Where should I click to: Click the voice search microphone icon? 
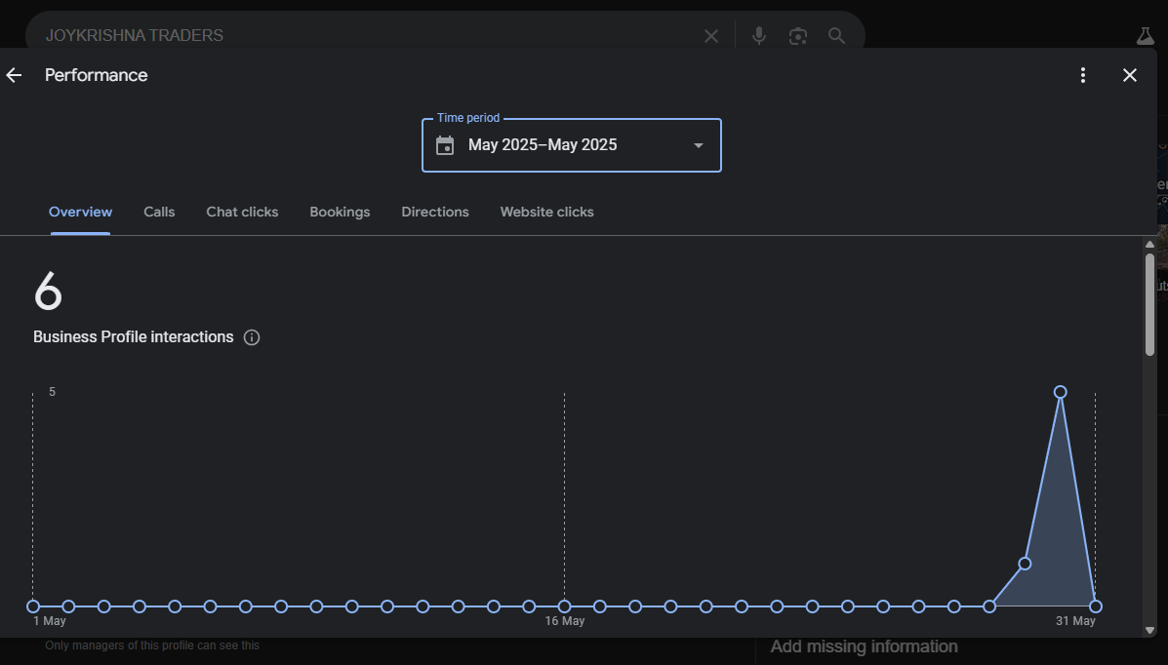759,36
